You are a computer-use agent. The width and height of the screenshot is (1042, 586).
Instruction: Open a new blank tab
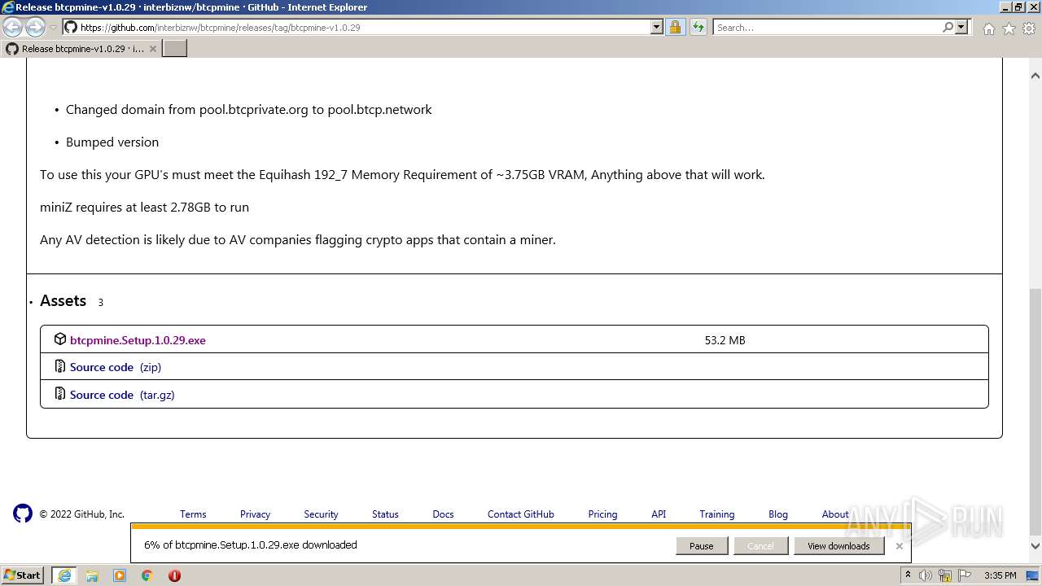[x=175, y=49]
